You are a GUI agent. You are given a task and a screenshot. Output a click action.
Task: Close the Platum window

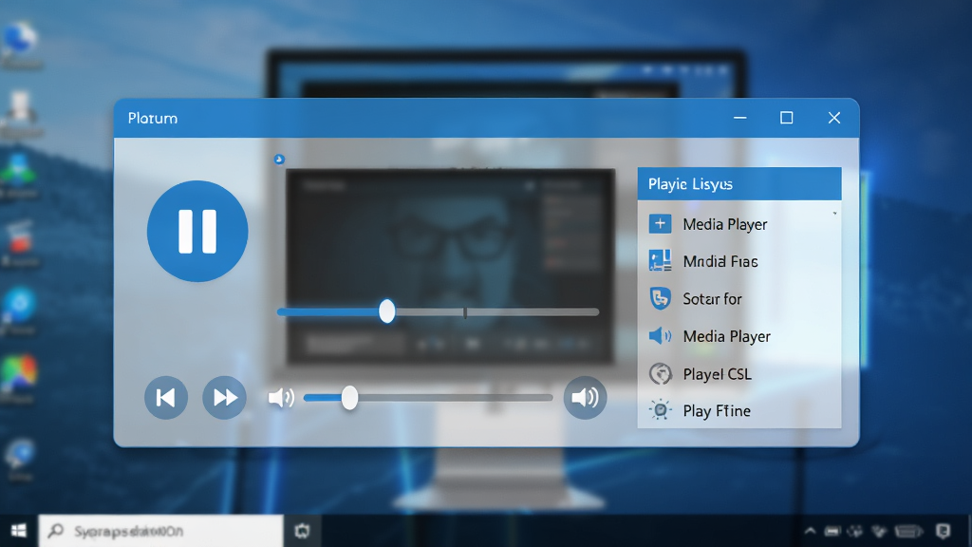click(833, 118)
